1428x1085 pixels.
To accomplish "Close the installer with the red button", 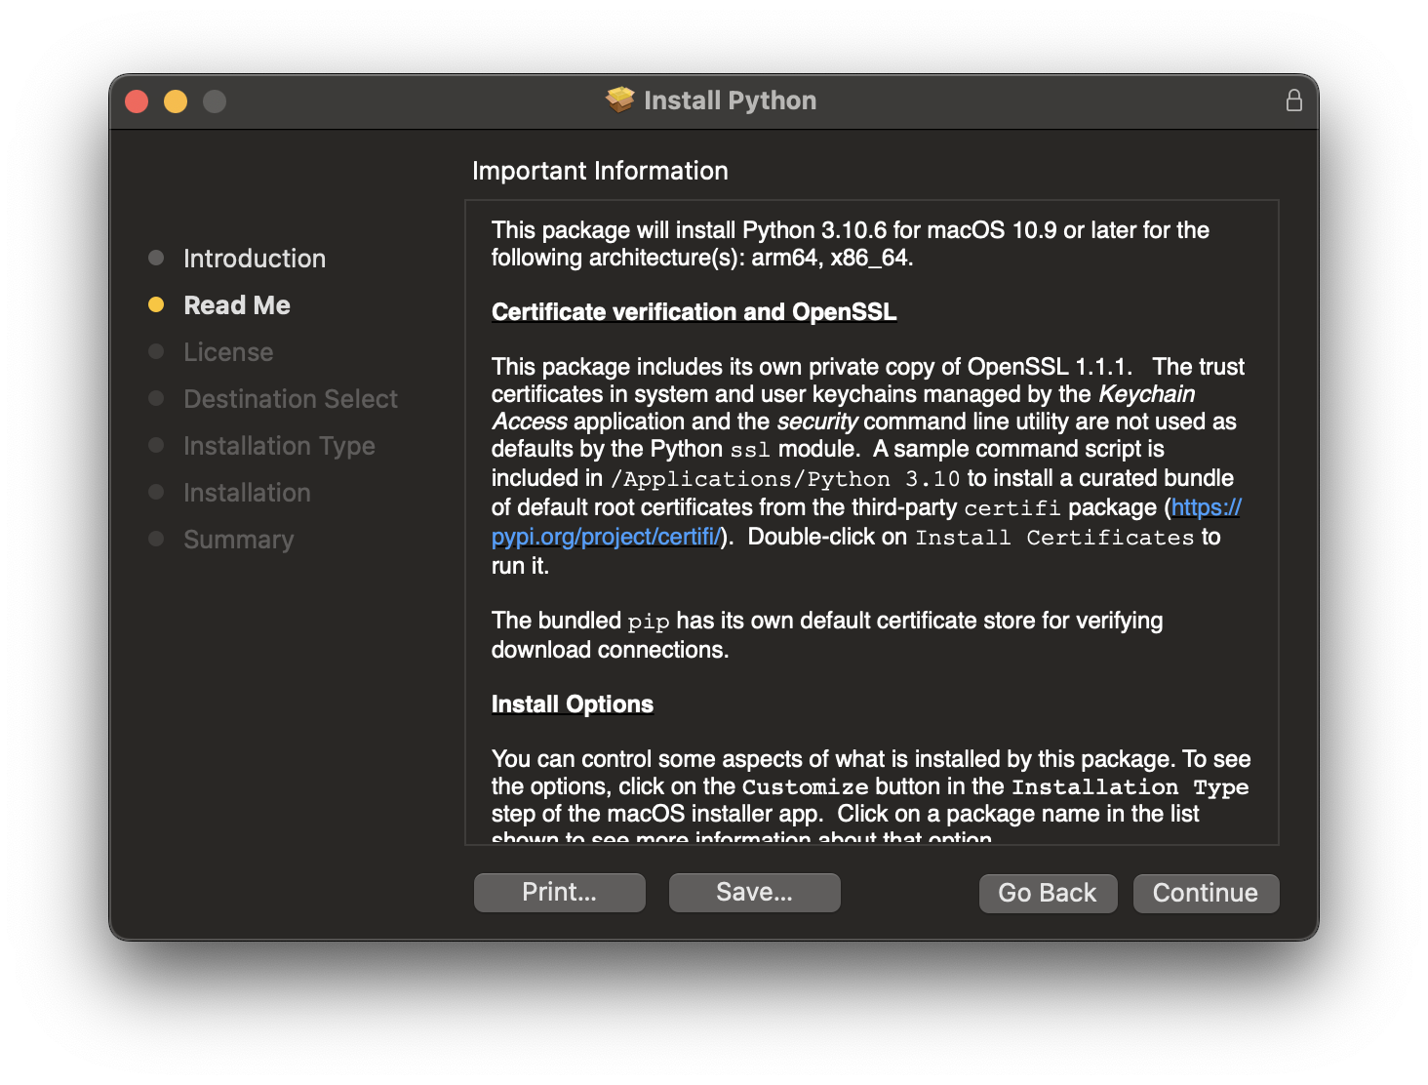I will (x=137, y=101).
